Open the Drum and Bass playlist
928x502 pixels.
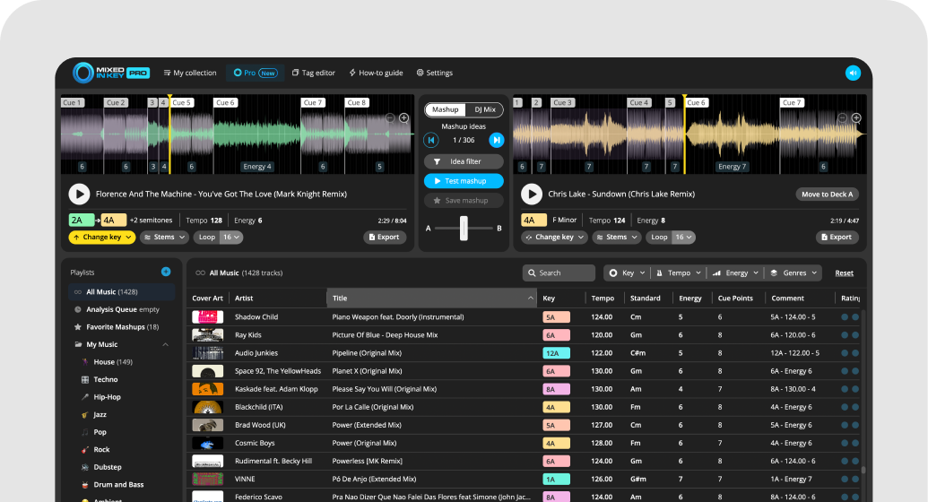118,485
